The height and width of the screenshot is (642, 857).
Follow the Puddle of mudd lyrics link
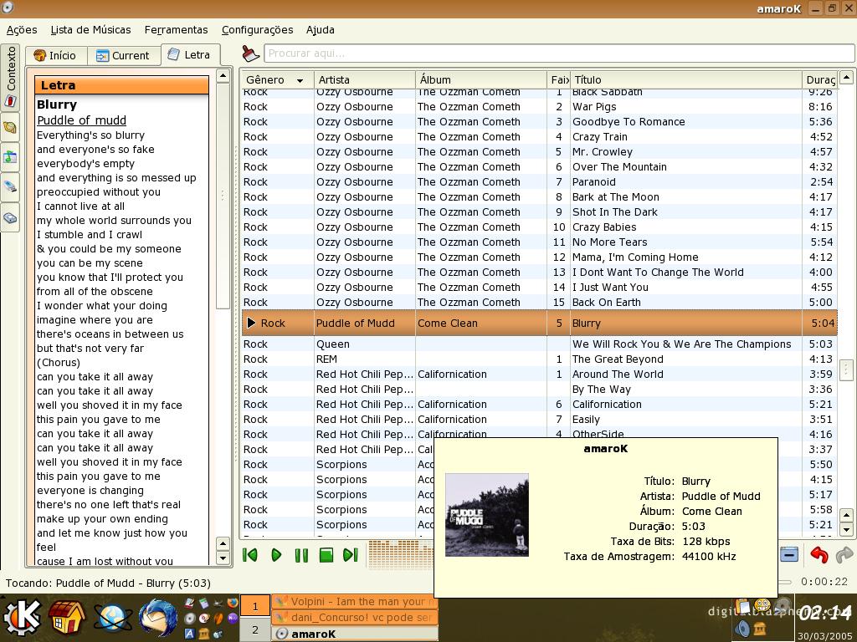point(81,120)
